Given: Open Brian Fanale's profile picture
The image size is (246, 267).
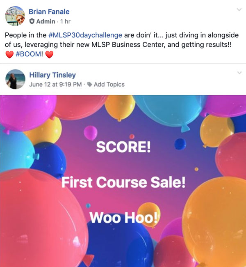Looking at the screenshot, I should [x=15, y=16].
